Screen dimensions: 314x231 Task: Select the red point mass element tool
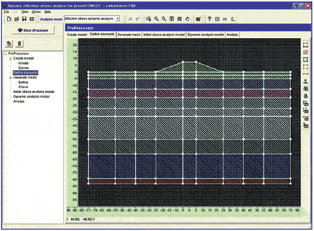point(305,81)
